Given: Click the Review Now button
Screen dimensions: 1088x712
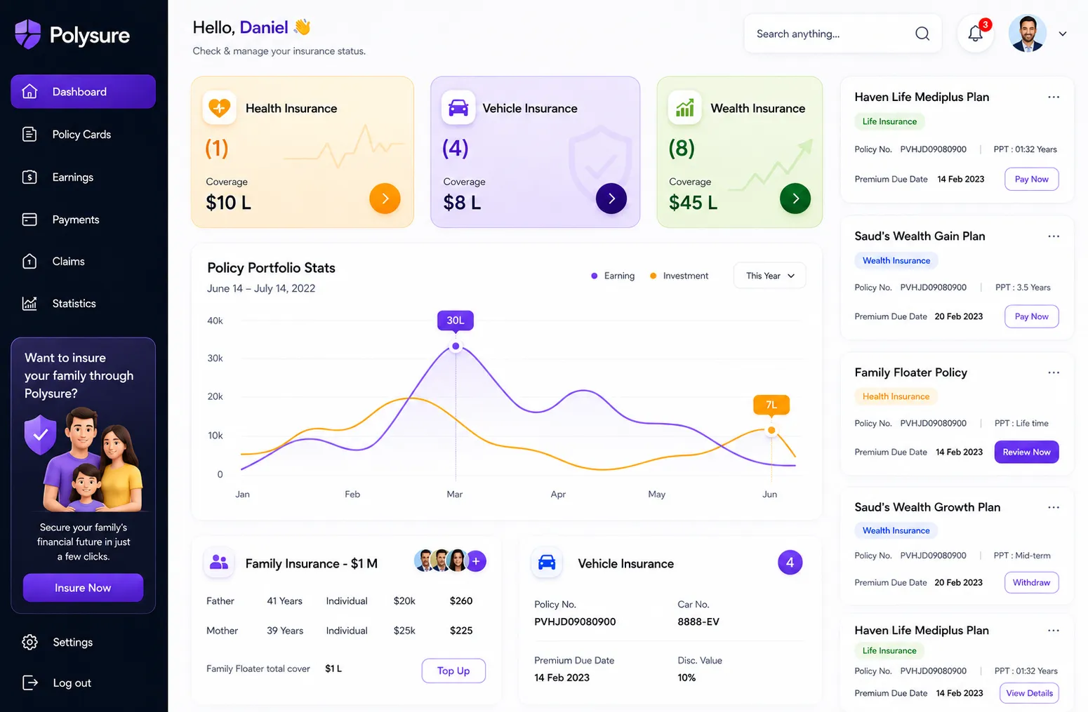Looking at the screenshot, I should click(x=1026, y=452).
